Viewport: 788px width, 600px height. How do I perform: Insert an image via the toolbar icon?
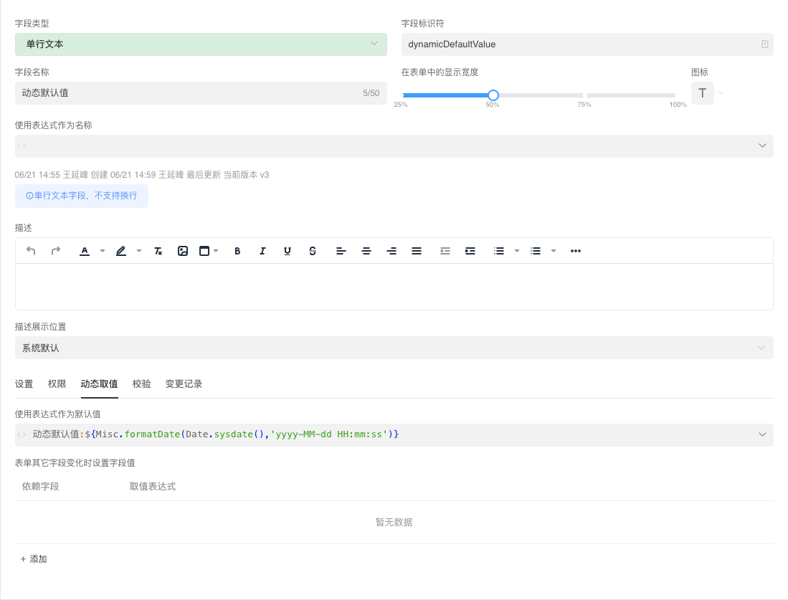183,251
